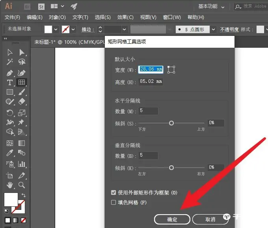Open the 编辑(E) menu
The image size is (268, 228).
click(x=35, y=17)
